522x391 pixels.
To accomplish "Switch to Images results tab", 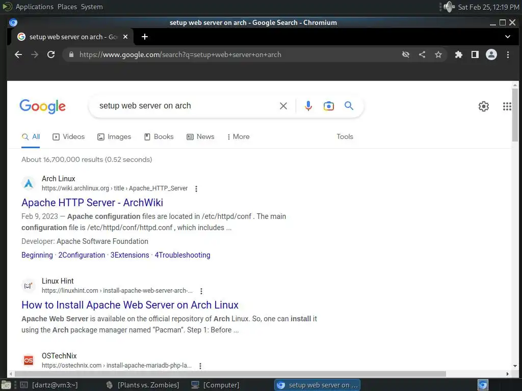I will (x=114, y=136).
